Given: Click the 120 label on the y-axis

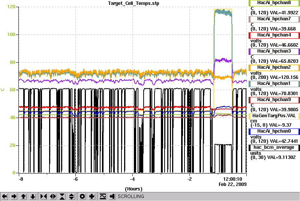Looking at the screenshot, I should point(11,7).
